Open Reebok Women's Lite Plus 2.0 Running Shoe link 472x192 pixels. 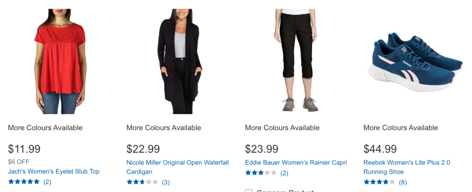[x=407, y=167]
